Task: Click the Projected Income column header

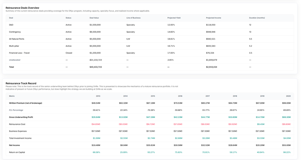Action: click(213, 18)
